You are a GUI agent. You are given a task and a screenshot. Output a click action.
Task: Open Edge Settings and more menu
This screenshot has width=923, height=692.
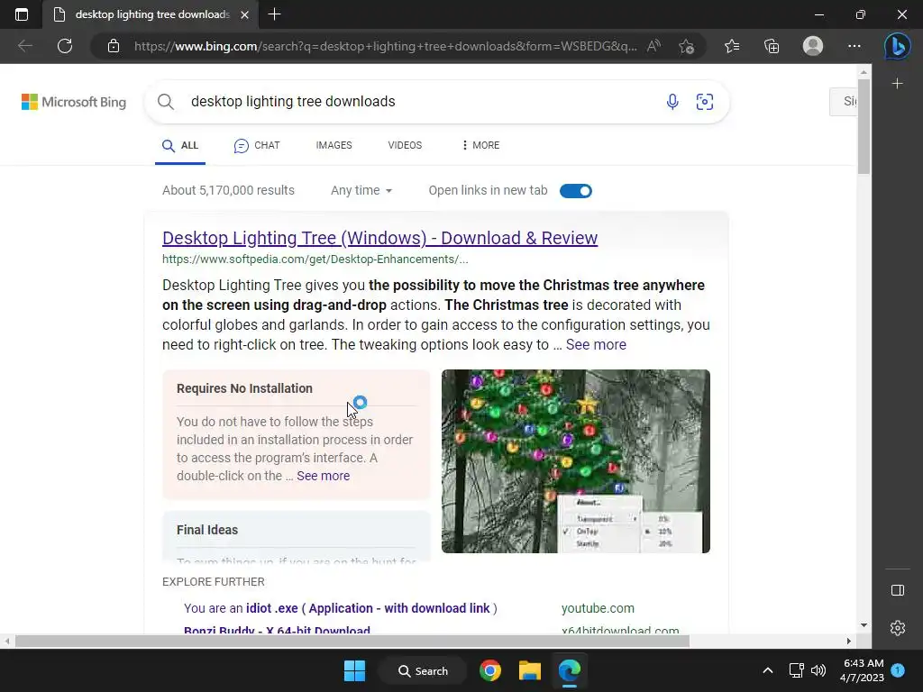(x=854, y=46)
